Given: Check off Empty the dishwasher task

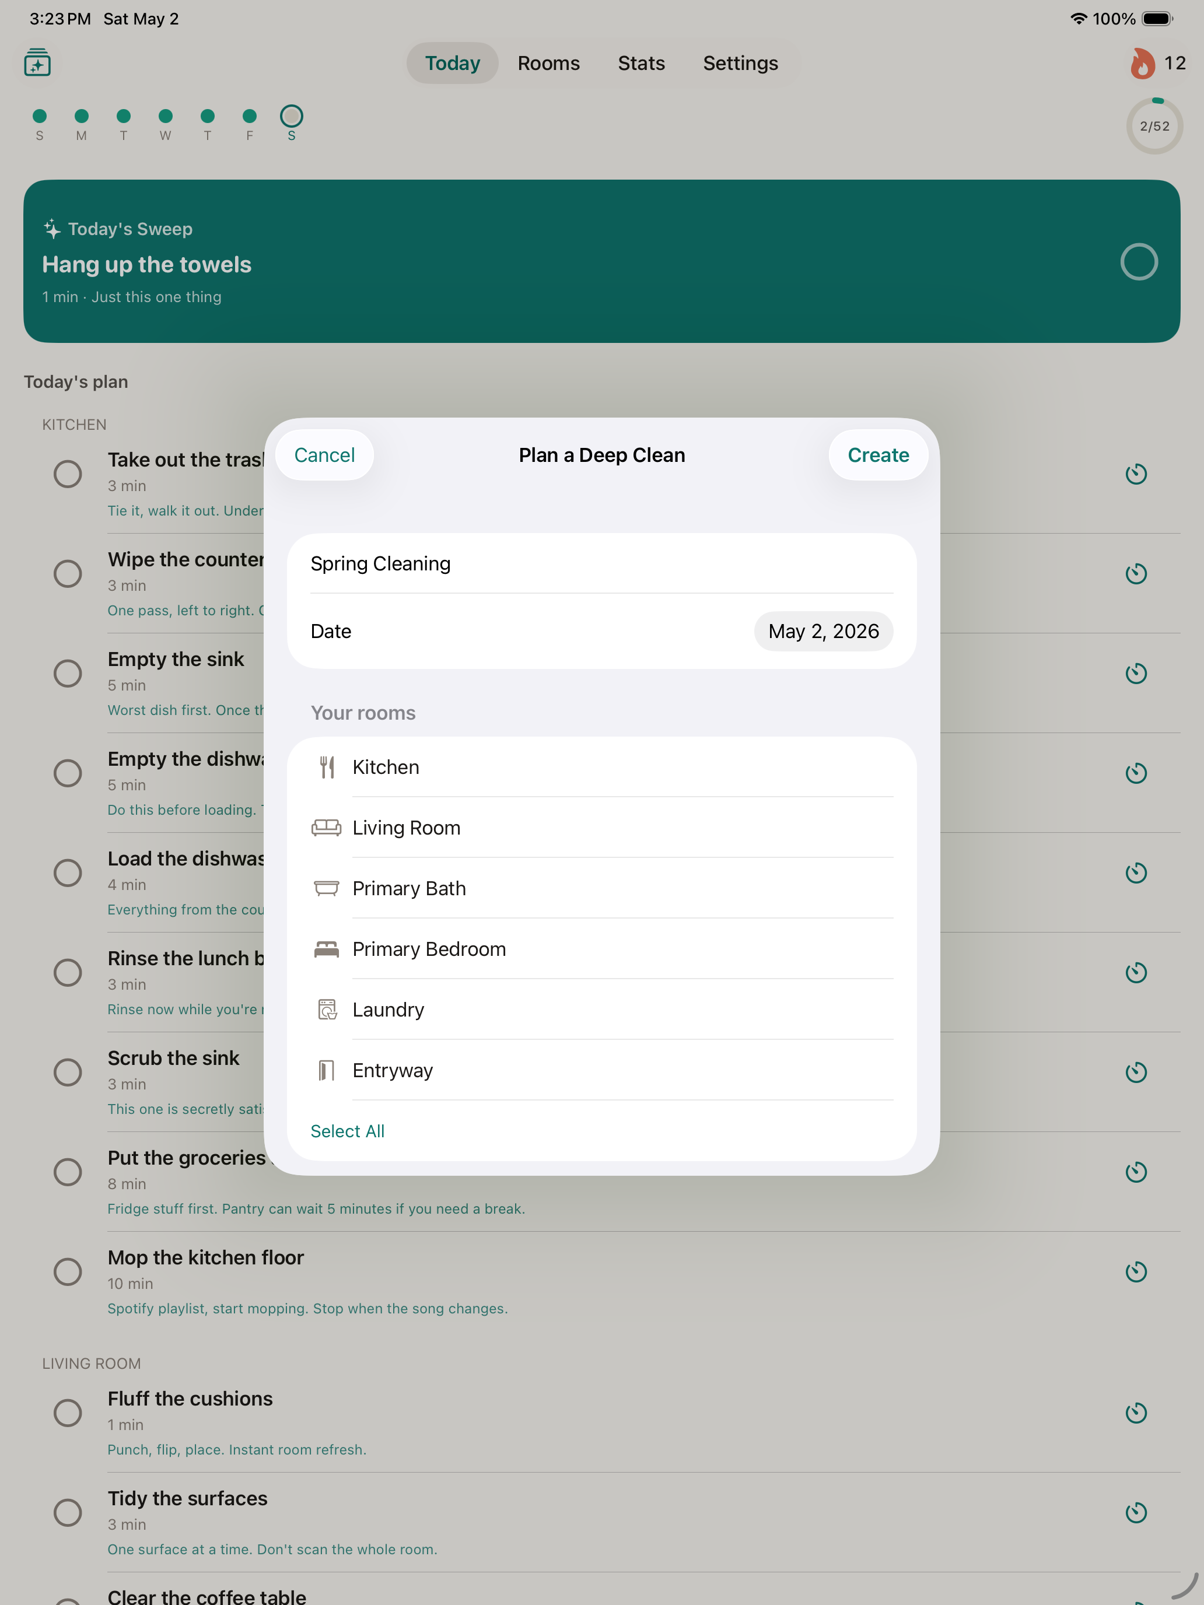Looking at the screenshot, I should [68, 773].
